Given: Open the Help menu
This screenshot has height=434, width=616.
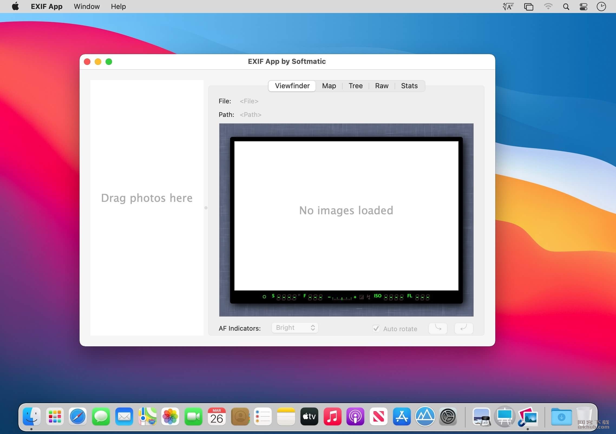Looking at the screenshot, I should click(x=118, y=6).
